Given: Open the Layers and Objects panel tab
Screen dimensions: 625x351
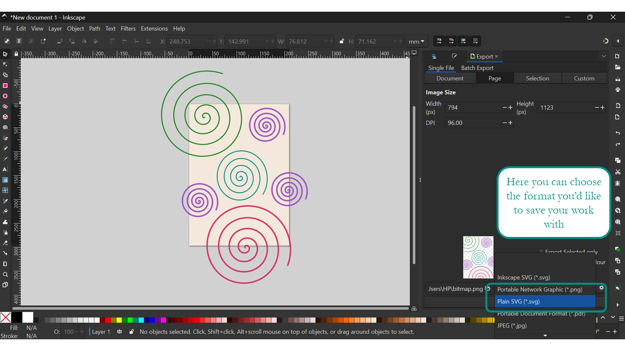Looking at the screenshot, I should tap(434, 57).
